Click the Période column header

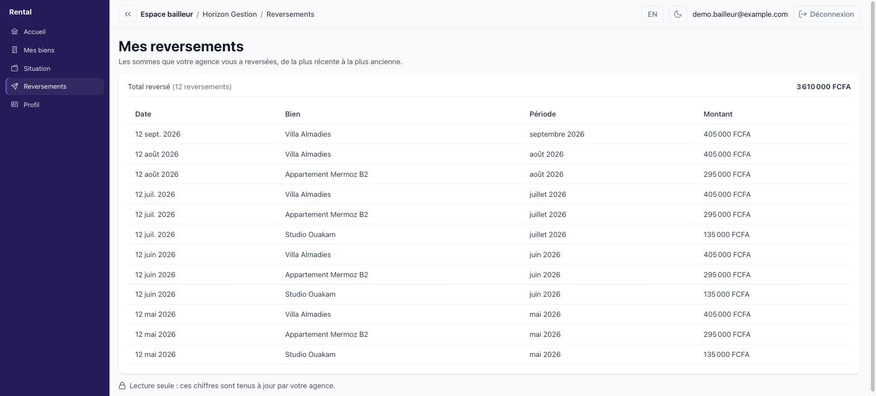542,114
